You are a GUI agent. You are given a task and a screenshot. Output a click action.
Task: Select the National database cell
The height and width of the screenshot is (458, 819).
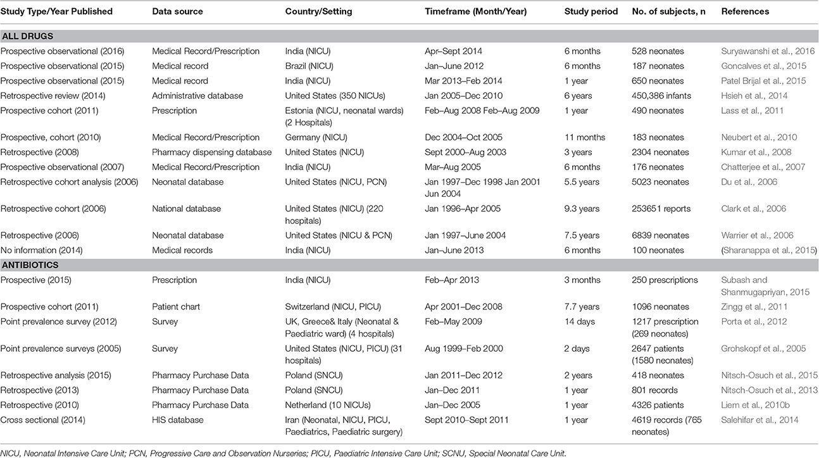pyautogui.click(x=187, y=209)
